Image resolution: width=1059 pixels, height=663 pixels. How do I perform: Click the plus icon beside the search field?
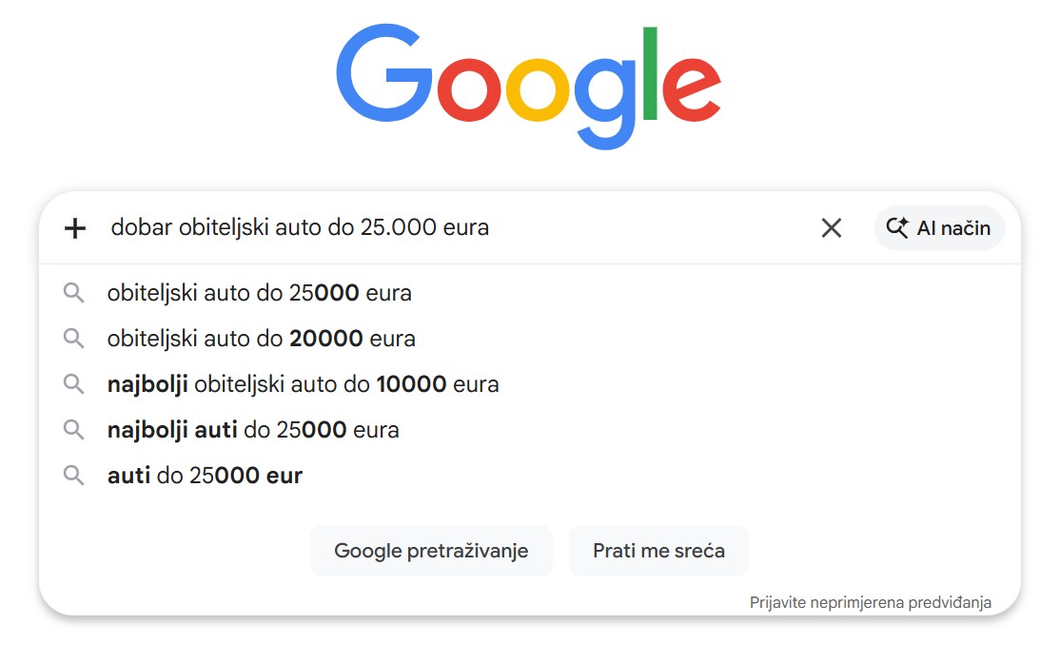coord(74,227)
